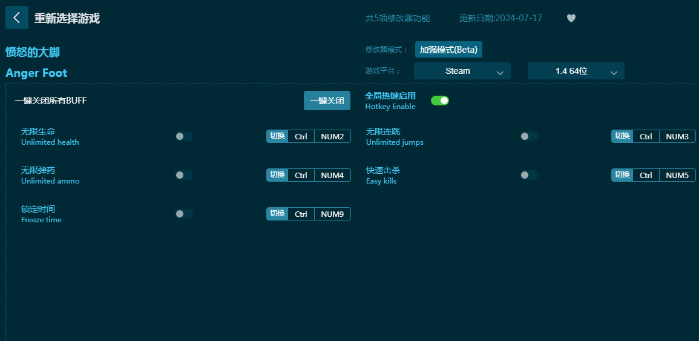Click the 快速击杀 label
Screen dimensions: 699x341
(383, 170)
